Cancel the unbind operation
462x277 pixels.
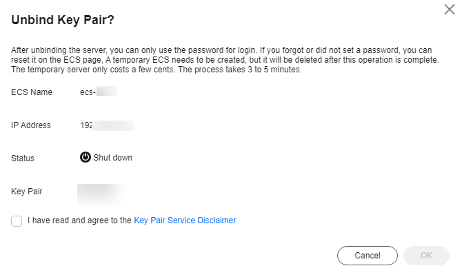pyautogui.click(x=367, y=256)
